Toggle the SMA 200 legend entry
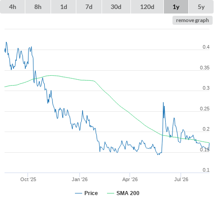The image size is (214, 205). (x=128, y=193)
